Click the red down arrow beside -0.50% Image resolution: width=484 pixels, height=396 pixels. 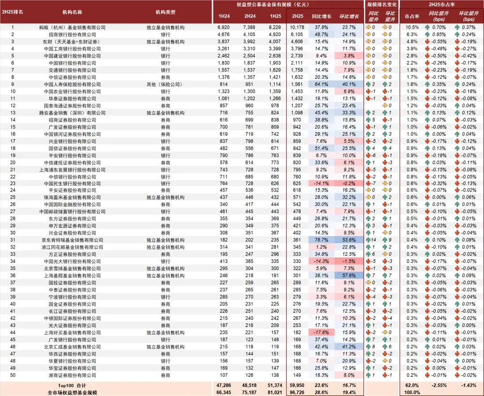click(x=427, y=56)
